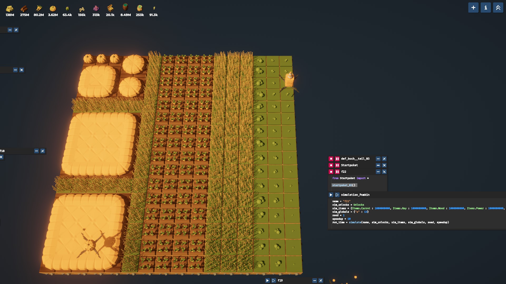Stop the def_buch__teil_03 script
Screen dimensions: 506x284
tap(331, 159)
